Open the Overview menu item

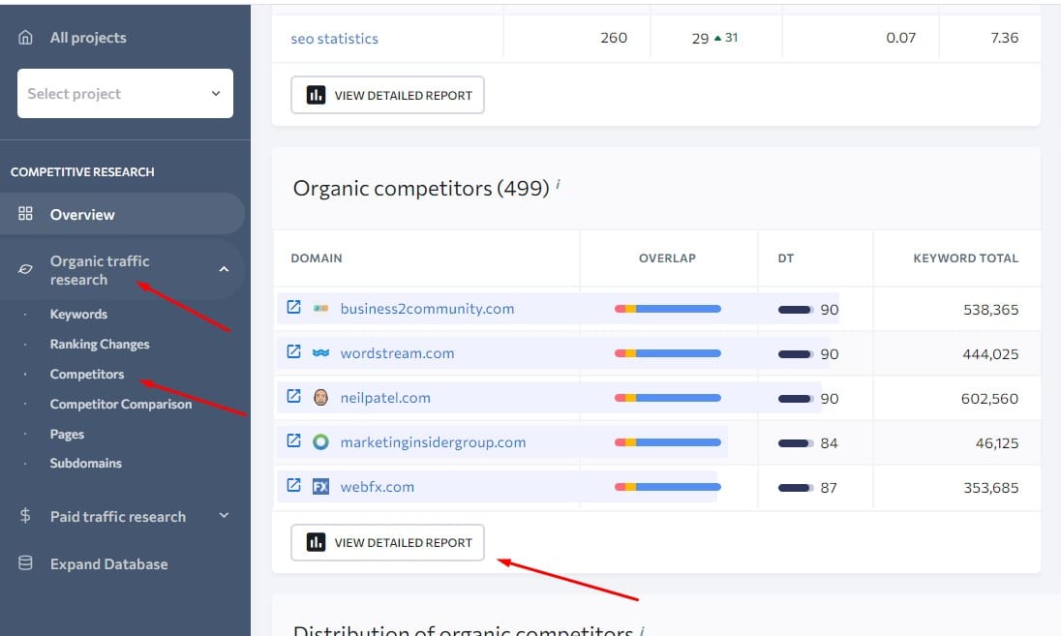tap(123, 214)
